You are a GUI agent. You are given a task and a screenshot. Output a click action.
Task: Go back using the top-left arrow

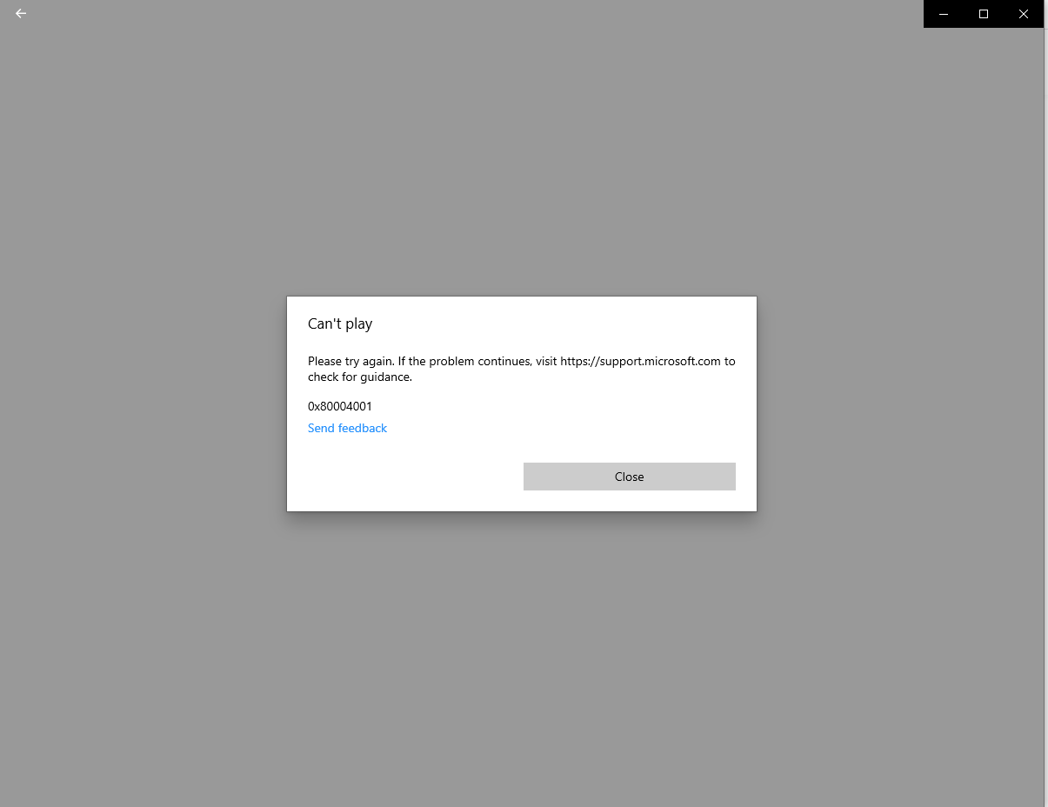coord(21,13)
